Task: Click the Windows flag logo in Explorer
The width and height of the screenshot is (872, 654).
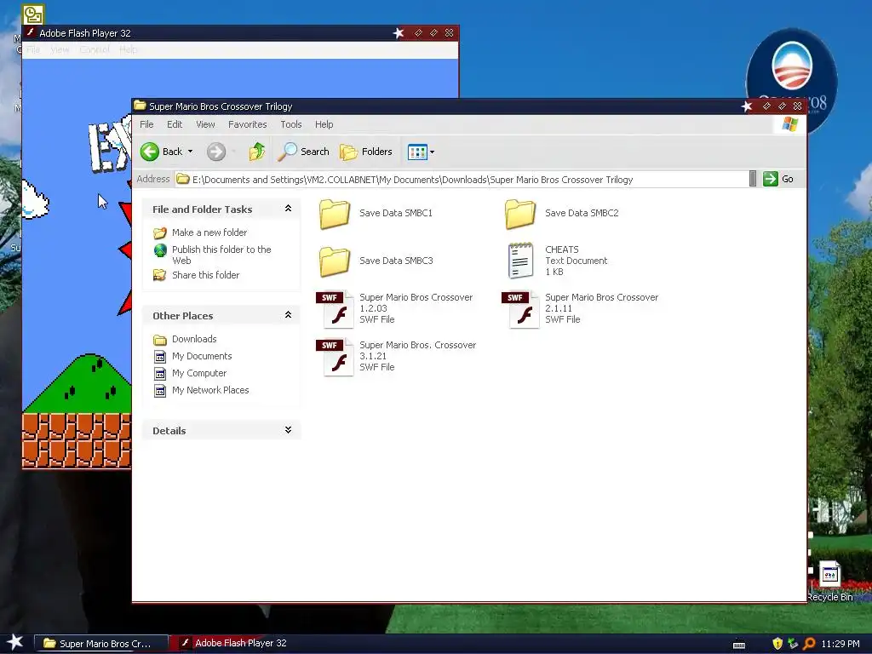Action: coord(789,124)
